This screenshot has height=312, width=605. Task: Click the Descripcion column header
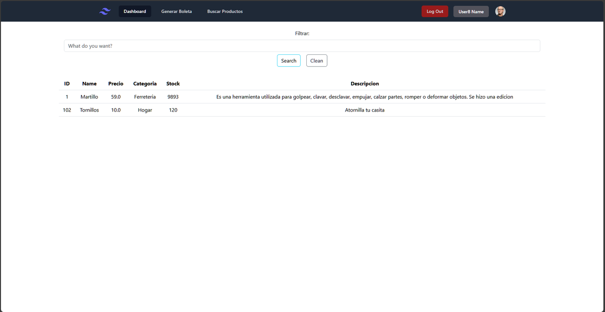point(364,83)
